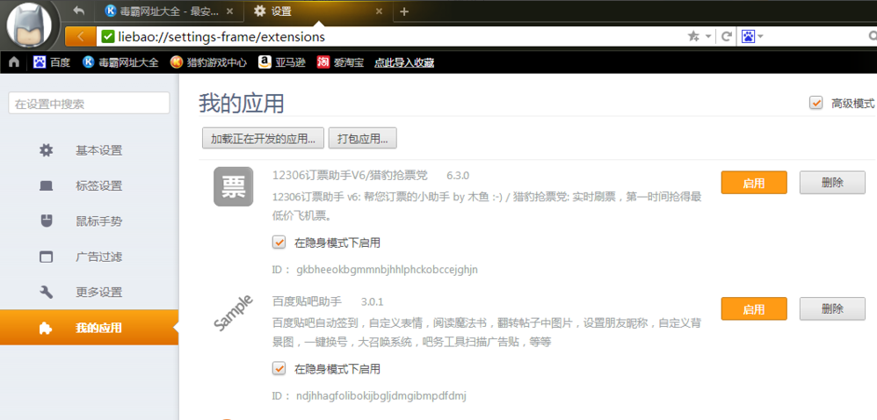
Task: Click the undo closed tab arrow icon
Action: click(79, 11)
